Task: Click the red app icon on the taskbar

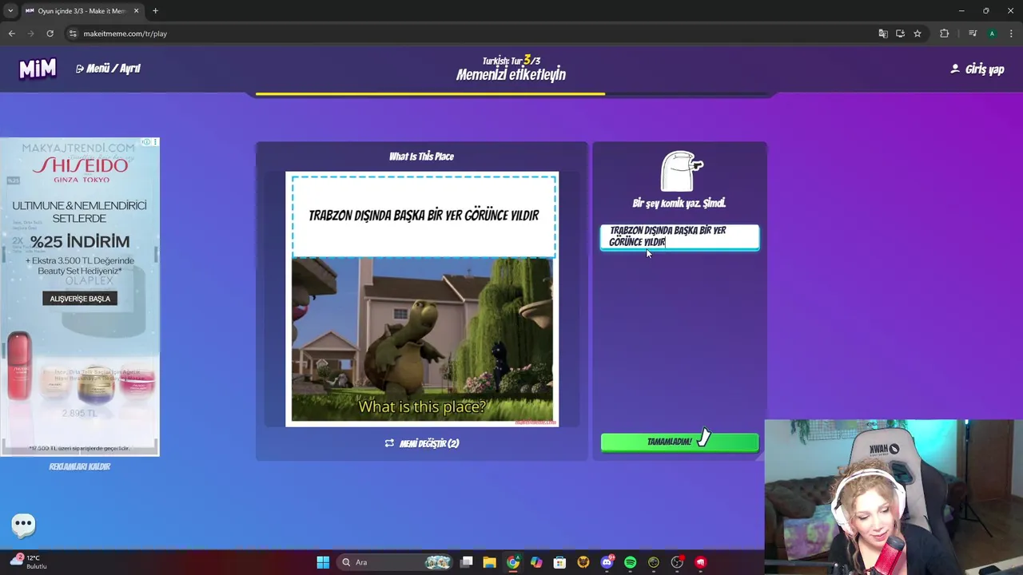Action: (x=701, y=562)
